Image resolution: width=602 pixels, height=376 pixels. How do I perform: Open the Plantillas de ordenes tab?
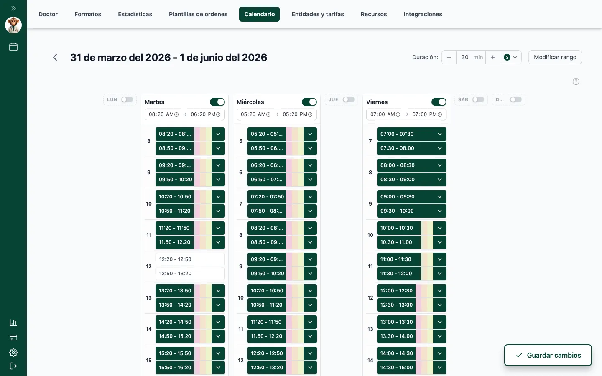[198, 14]
